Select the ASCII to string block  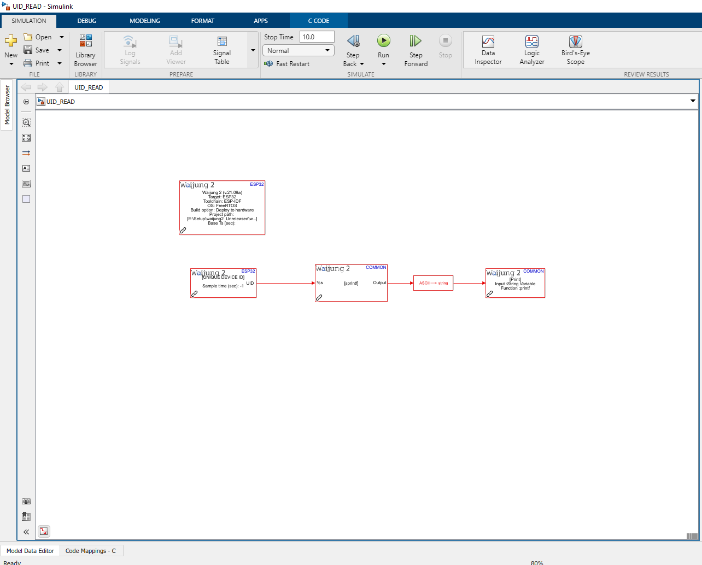tap(433, 283)
